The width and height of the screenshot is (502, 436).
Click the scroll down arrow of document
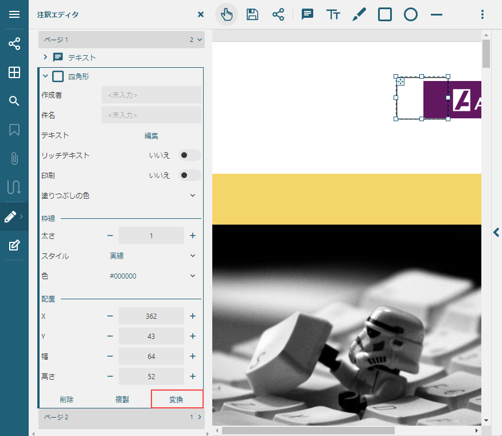(x=486, y=420)
